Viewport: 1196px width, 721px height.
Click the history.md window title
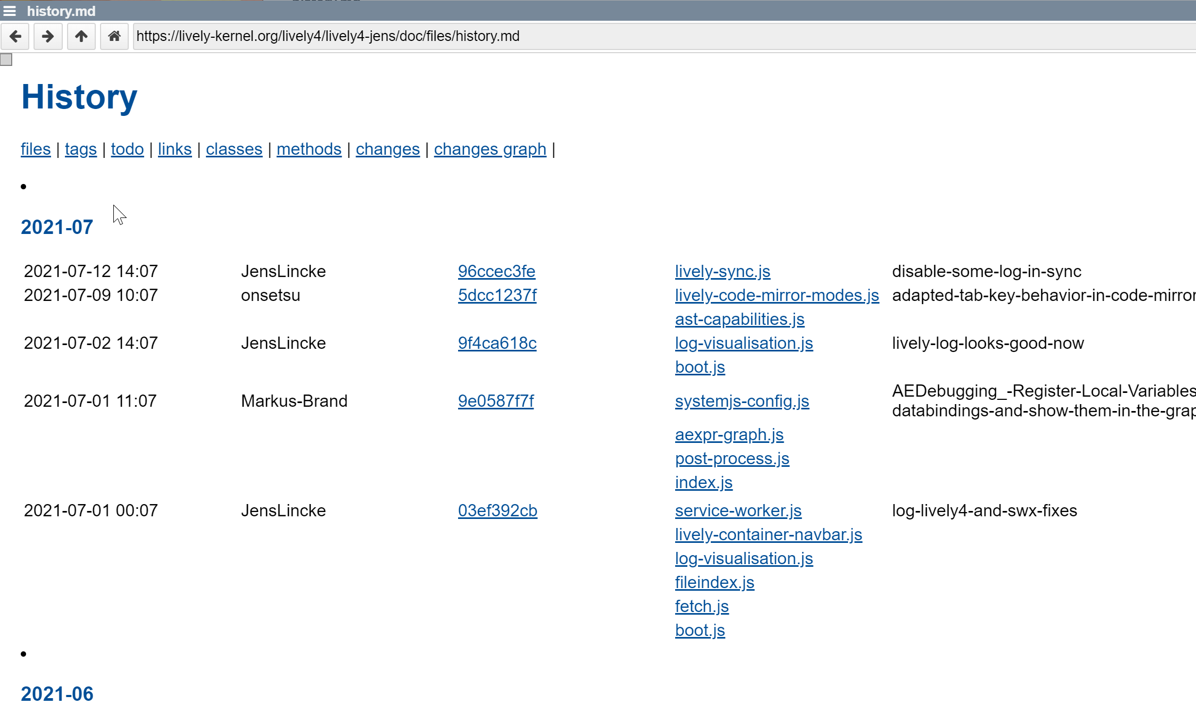coord(61,11)
